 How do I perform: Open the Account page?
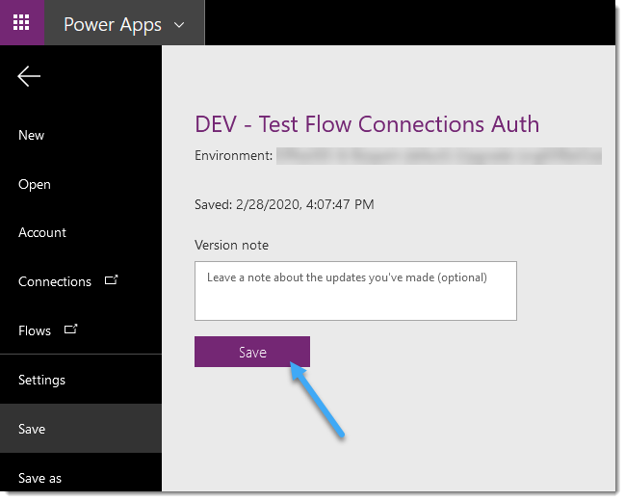coord(42,232)
